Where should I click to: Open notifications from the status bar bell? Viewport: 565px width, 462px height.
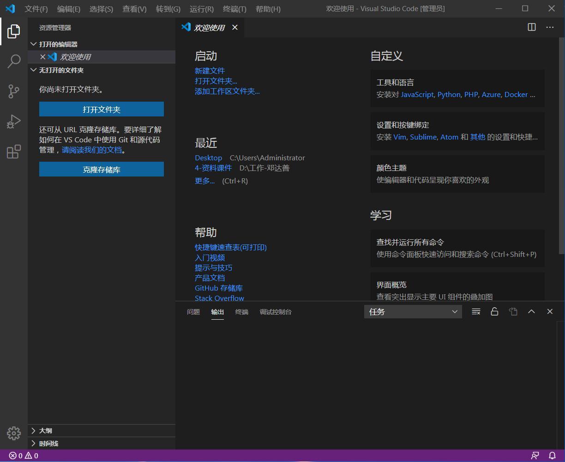552,456
